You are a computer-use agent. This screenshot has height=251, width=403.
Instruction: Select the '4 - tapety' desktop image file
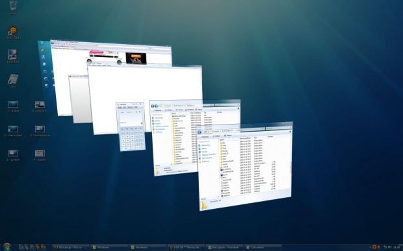point(40,155)
